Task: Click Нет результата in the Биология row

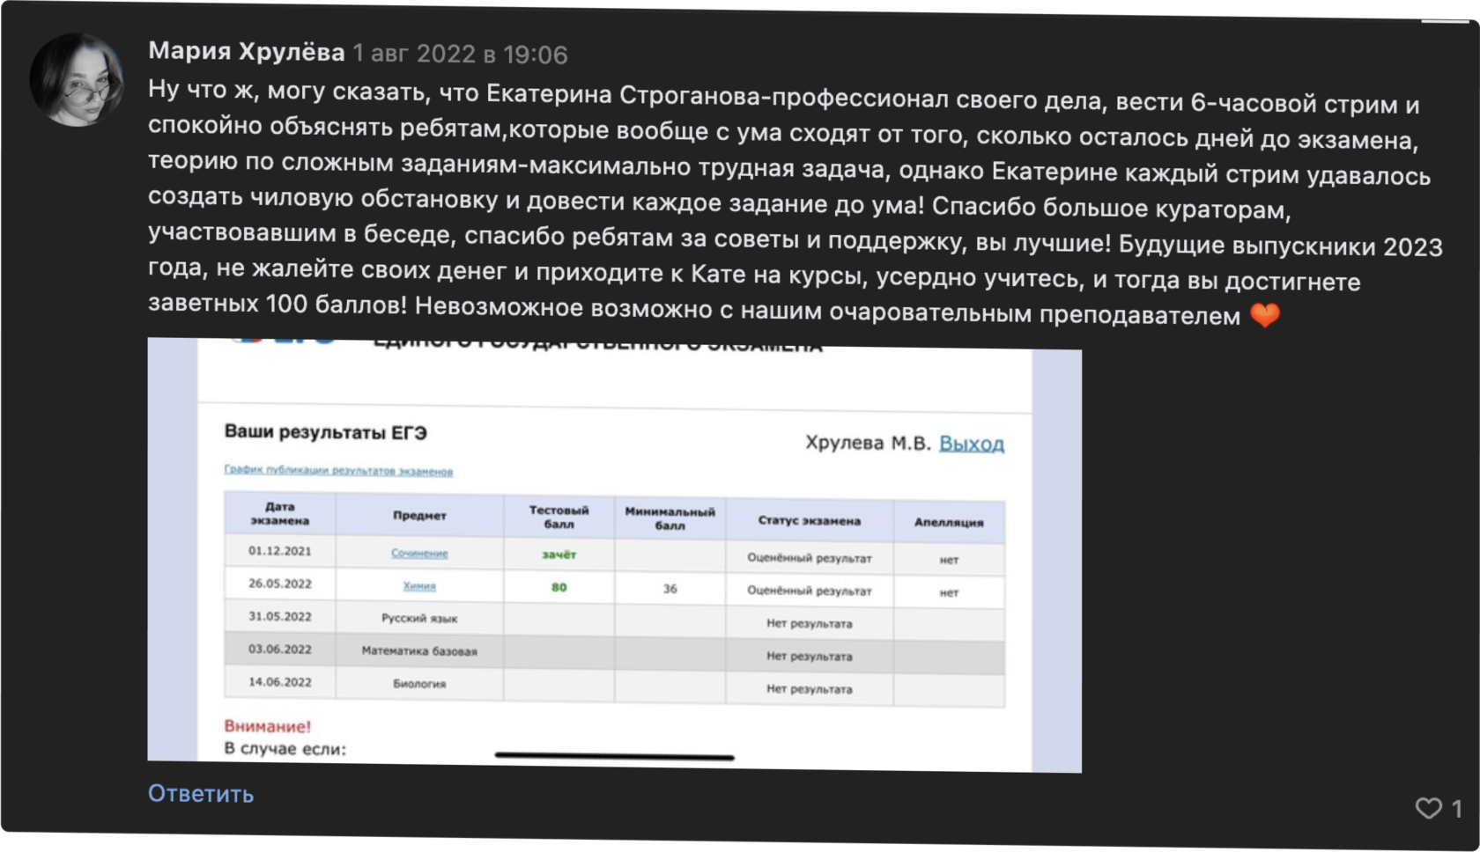Action: [x=810, y=689]
